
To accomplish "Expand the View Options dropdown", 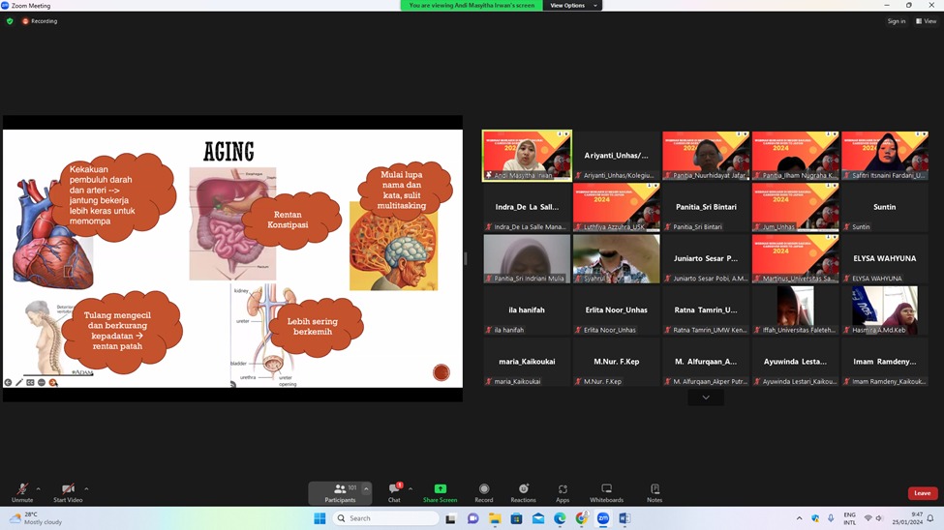I will click(571, 6).
